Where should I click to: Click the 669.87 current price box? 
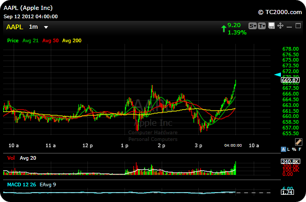coord(290,80)
